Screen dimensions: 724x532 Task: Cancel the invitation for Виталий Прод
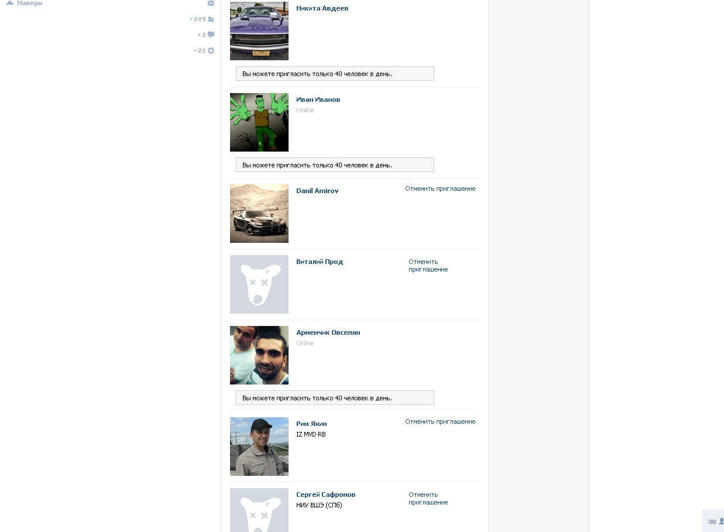tap(428, 266)
